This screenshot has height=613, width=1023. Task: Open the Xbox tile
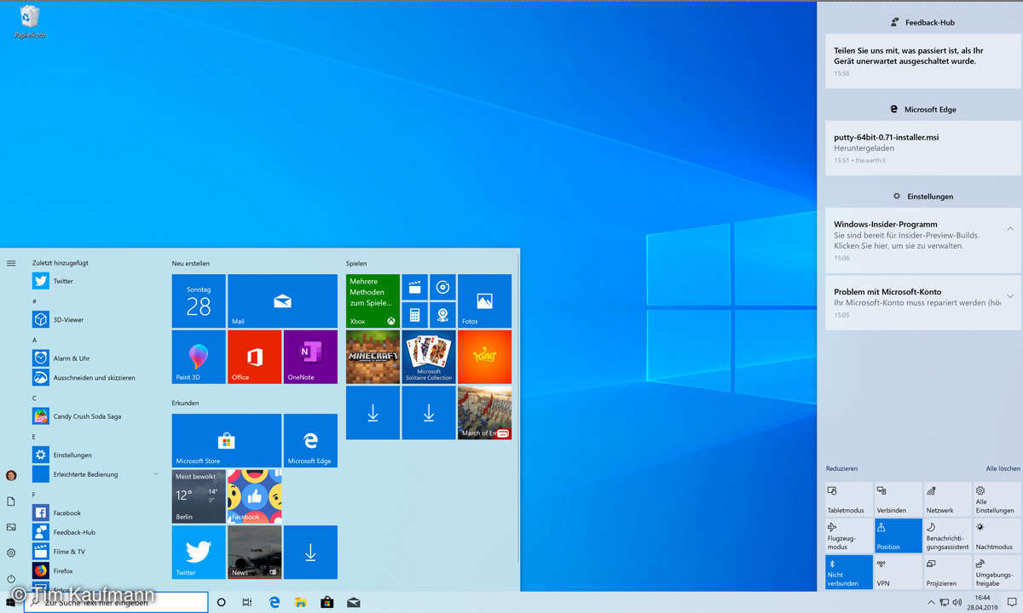click(x=373, y=301)
